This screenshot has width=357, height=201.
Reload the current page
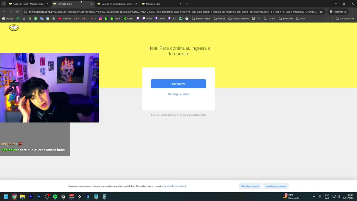(x=17, y=12)
